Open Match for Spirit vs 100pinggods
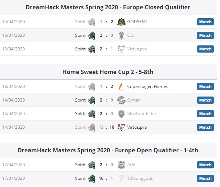Image resolution: width=220 pixels, height=187 pixels. 205,178
